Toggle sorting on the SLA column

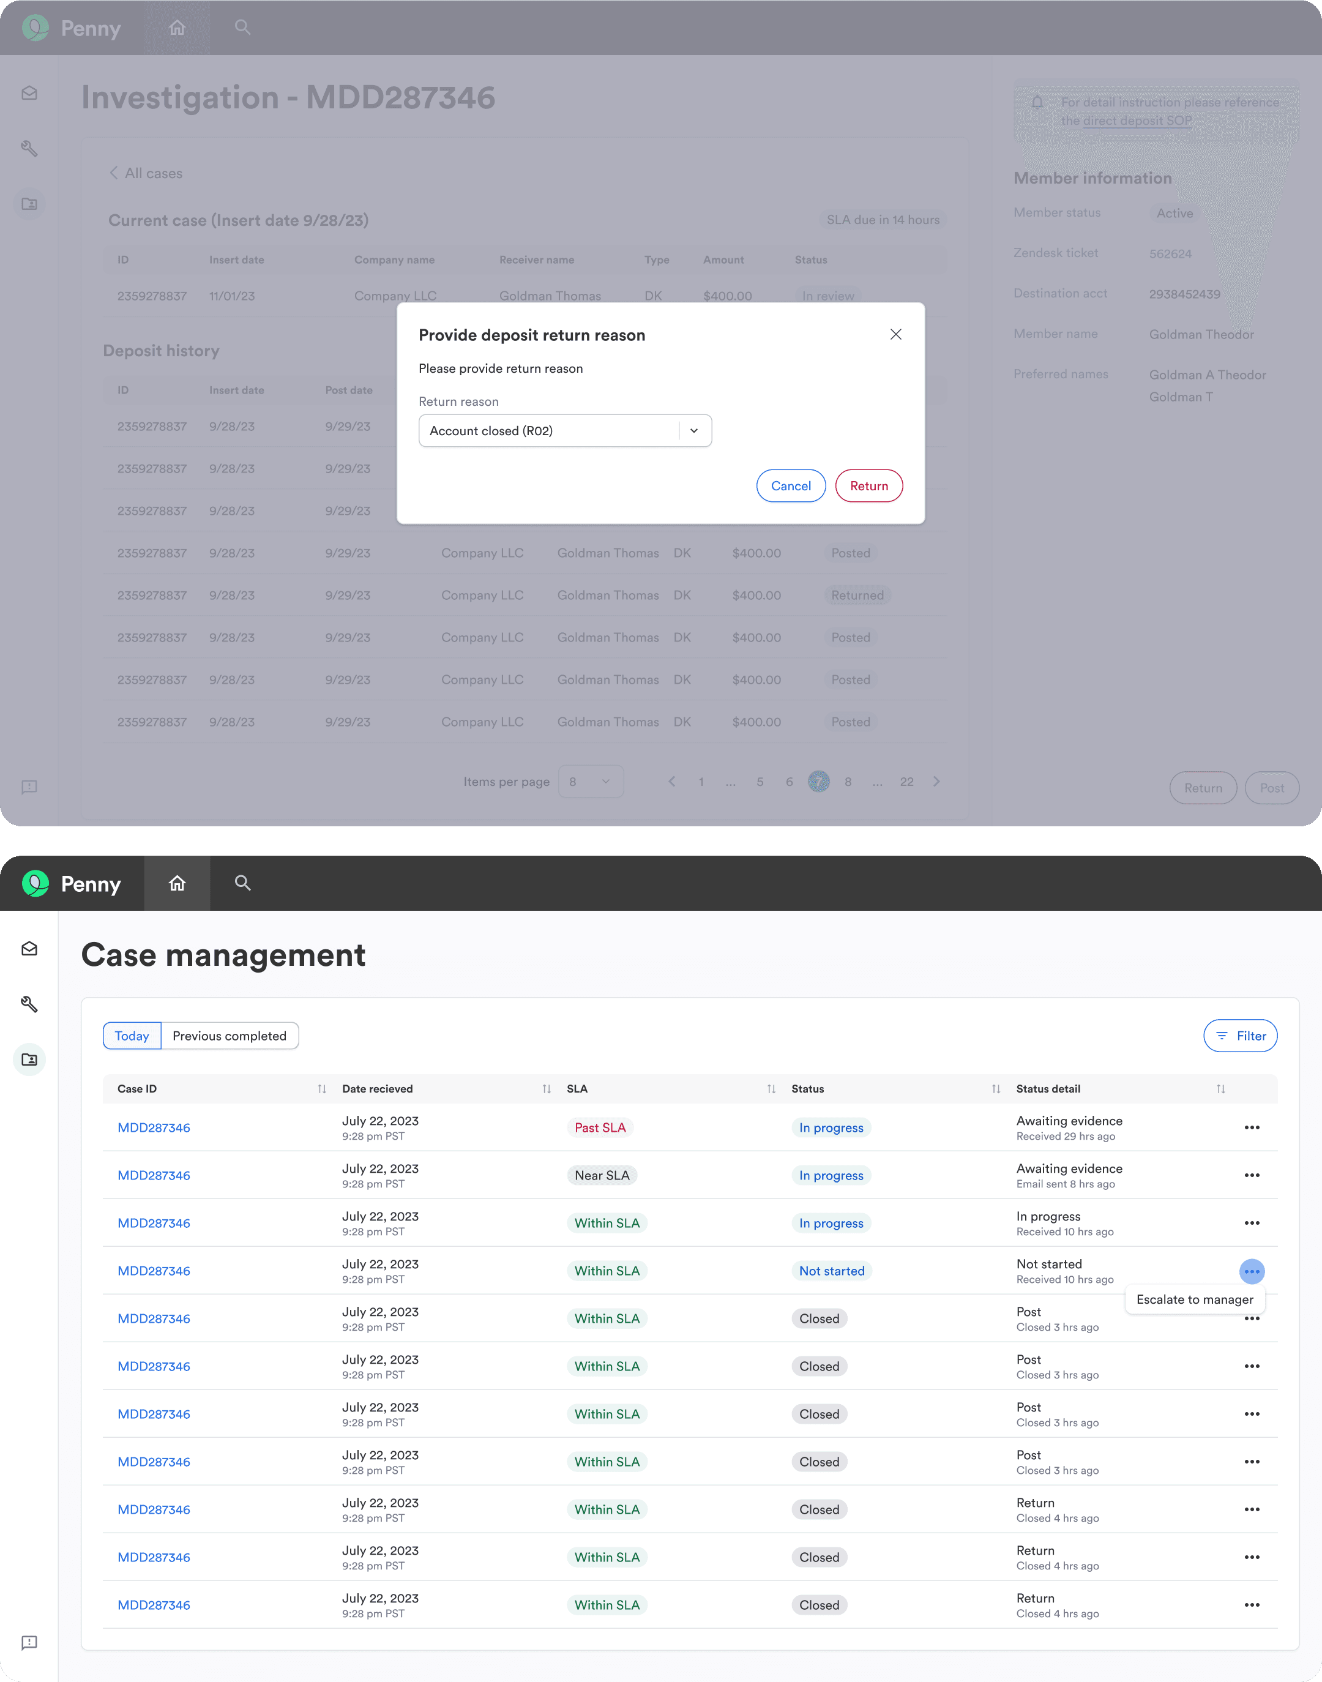771,1089
